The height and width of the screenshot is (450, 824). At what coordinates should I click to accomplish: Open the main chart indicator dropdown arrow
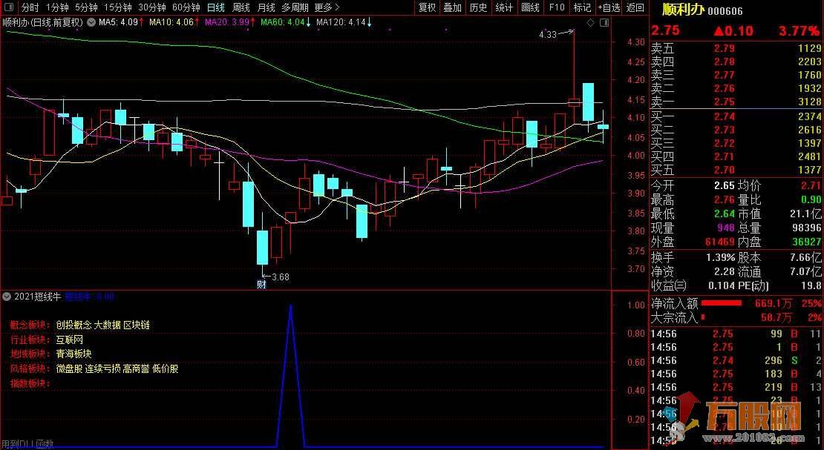91,23
